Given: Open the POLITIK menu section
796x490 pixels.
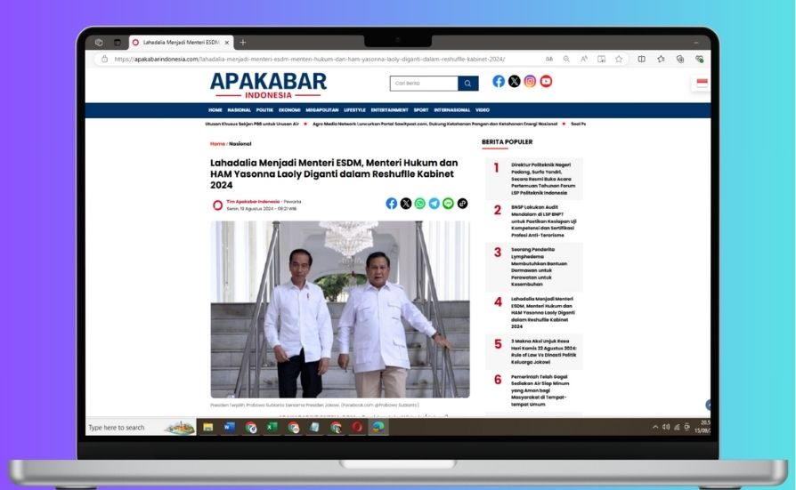Looking at the screenshot, I should click(264, 110).
